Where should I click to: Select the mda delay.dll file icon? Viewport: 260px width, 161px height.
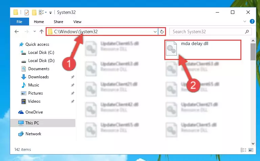tap(171, 48)
